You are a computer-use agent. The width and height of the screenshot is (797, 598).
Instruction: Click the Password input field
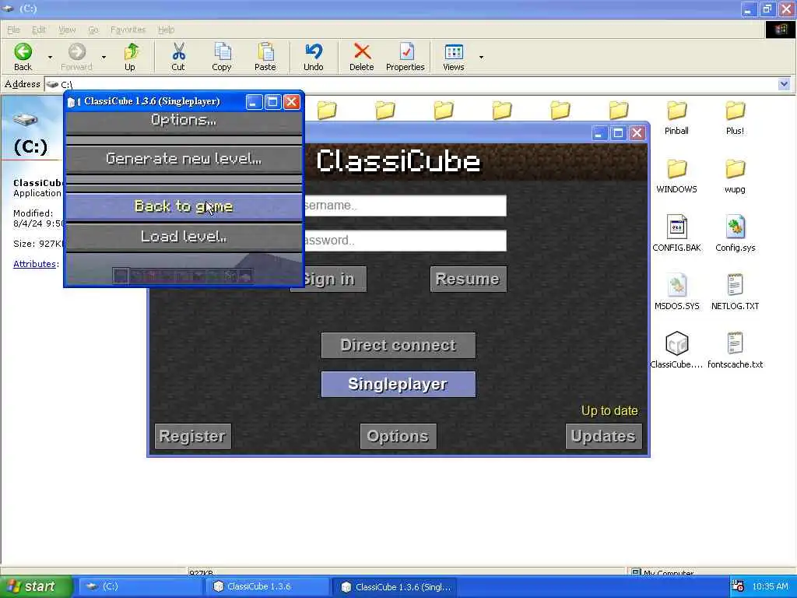coord(405,241)
